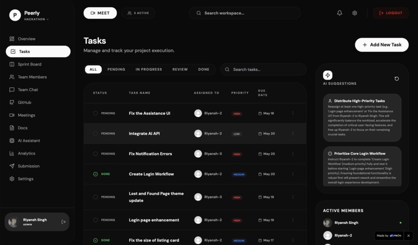Screen dimensions: 418x245
Task: Click the May 18 due date calendar icon
Action: coord(260,114)
